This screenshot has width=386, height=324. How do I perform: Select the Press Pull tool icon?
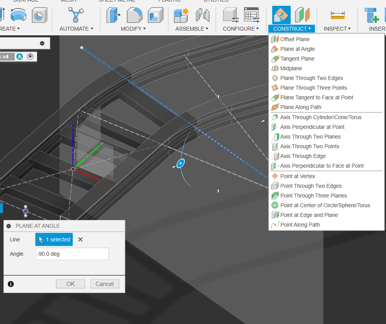113,15
